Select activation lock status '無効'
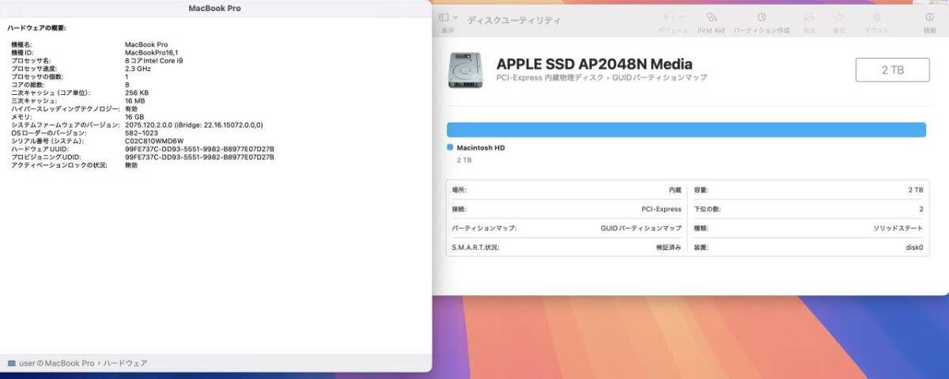The width and height of the screenshot is (949, 379). click(x=131, y=165)
